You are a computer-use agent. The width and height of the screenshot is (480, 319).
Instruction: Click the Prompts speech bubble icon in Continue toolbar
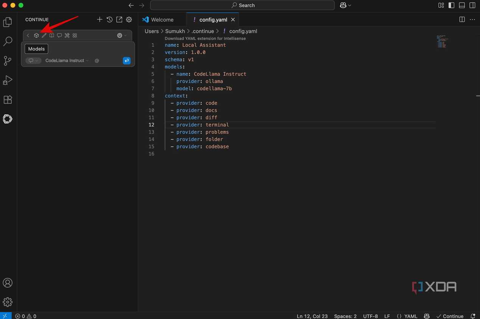pyautogui.click(x=59, y=36)
